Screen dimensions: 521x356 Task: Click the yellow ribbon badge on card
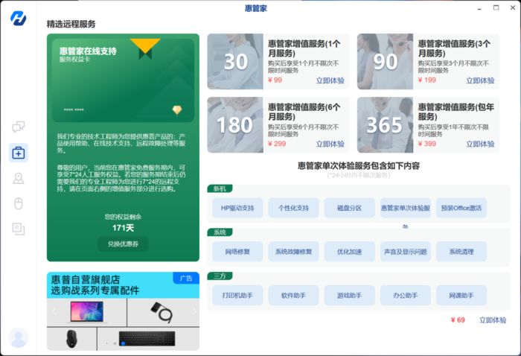pos(145,48)
